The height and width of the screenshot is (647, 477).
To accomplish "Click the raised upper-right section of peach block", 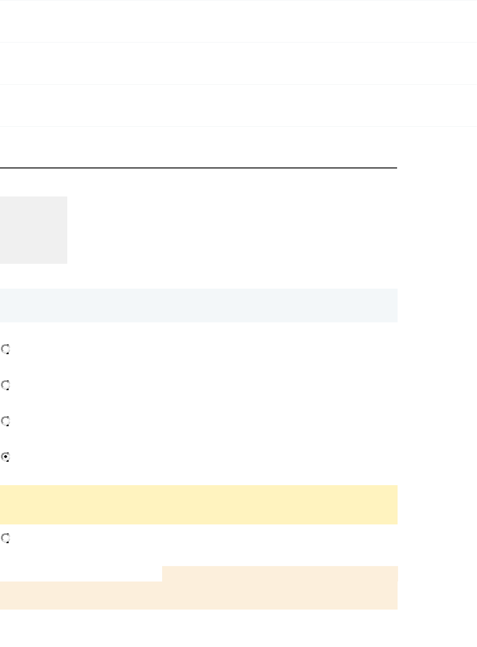I will tap(279, 574).
